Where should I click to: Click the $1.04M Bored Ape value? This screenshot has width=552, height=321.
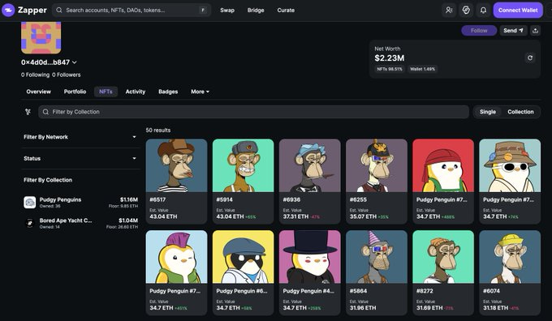(128, 220)
